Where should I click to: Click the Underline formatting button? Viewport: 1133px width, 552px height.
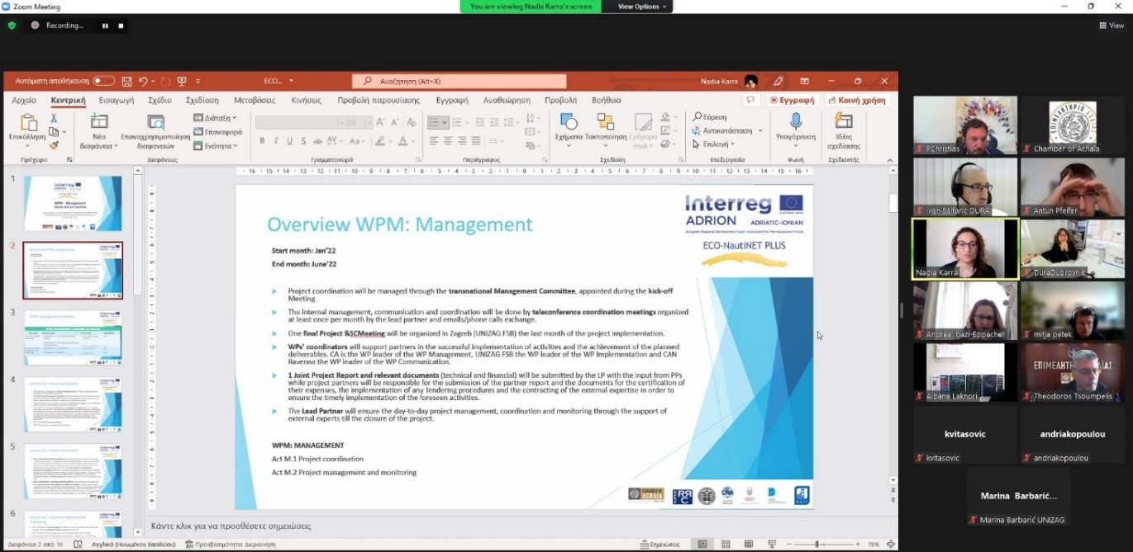288,141
